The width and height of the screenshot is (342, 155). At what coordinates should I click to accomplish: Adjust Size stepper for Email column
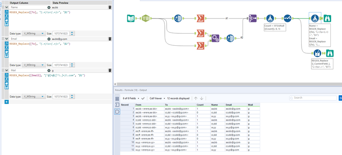point(73,65)
